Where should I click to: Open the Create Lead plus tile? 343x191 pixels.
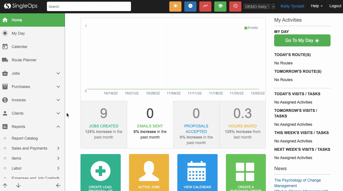(x=100, y=172)
